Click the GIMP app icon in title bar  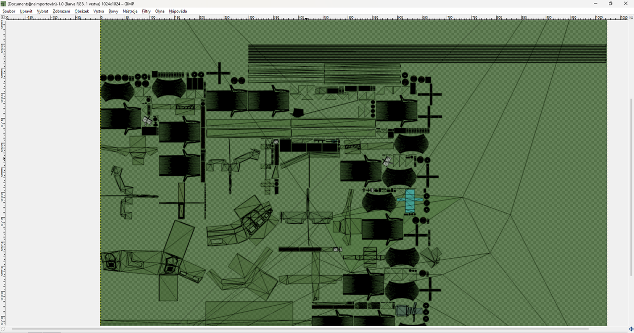click(x=3, y=3)
